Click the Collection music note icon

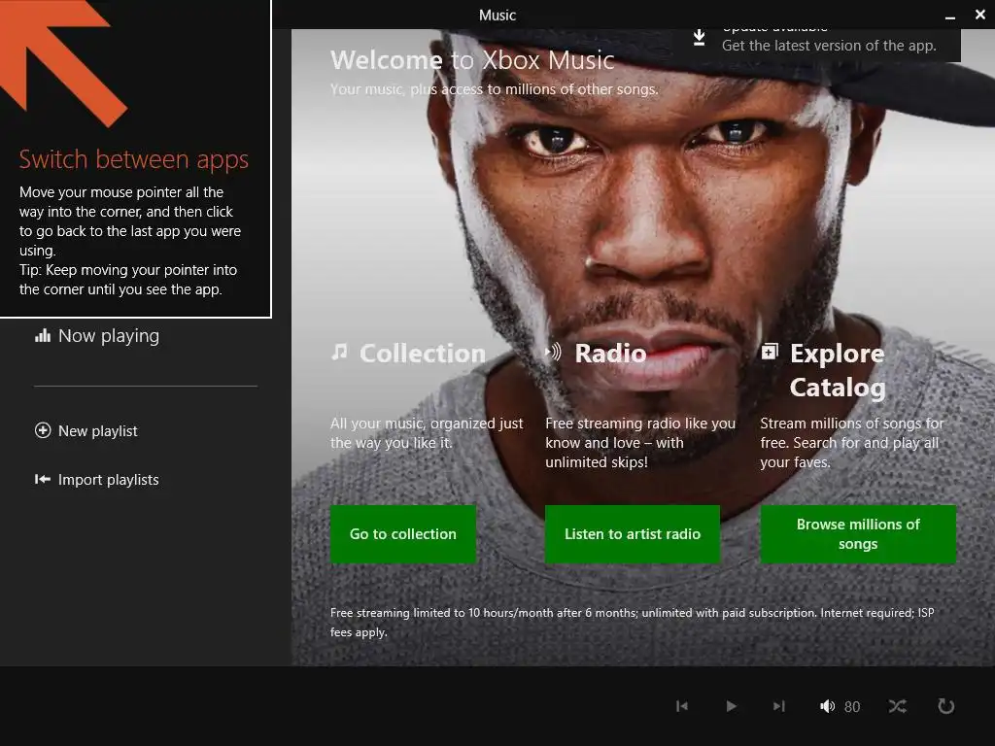pos(339,352)
